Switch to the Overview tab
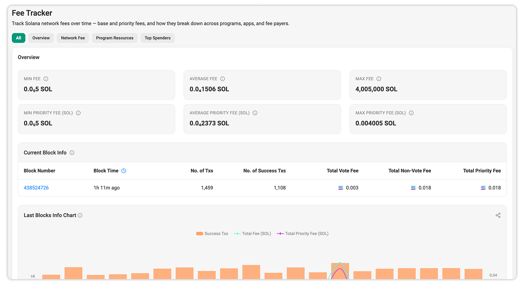The image size is (524, 285). (x=41, y=38)
